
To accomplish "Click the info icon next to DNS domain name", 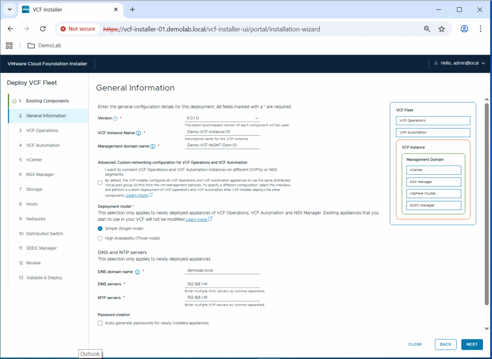I will (x=137, y=272).
